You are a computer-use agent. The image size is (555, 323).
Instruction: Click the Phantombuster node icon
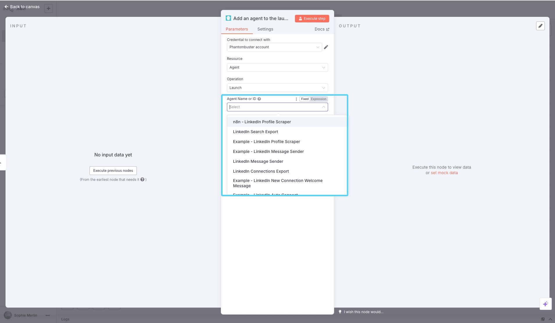(228, 18)
